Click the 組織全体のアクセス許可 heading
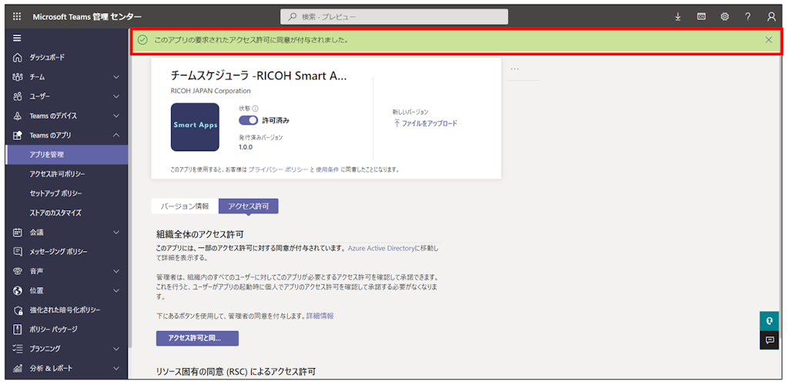This screenshot has height=385, width=787. pyautogui.click(x=200, y=234)
